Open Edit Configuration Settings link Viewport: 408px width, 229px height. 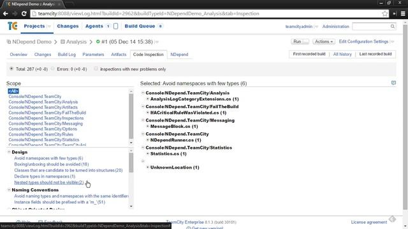coord(363,41)
